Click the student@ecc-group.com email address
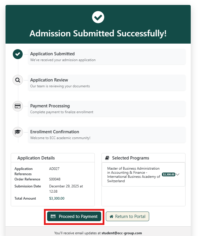Screen dimensions: 198x236 (x=122, y=233)
